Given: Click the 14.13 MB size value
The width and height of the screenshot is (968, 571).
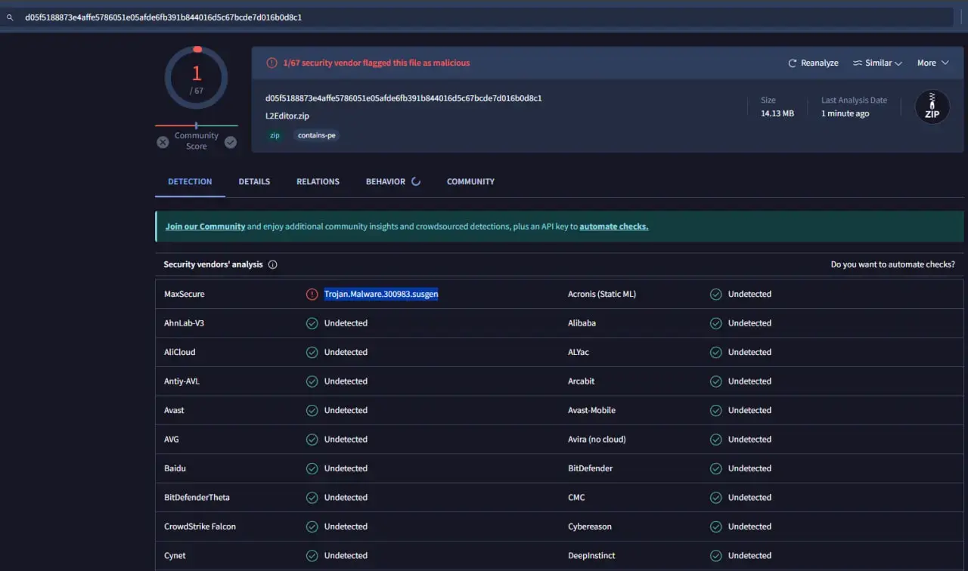Looking at the screenshot, I should point(777,114).
